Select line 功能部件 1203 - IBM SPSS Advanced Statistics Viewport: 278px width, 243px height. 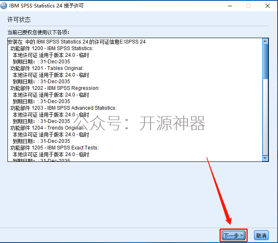point(63,108)
